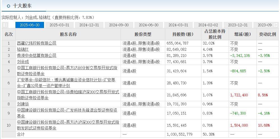Click the 变动比例 column header
Viewport: 280px width, 139px height.
(x=267, y=34)
